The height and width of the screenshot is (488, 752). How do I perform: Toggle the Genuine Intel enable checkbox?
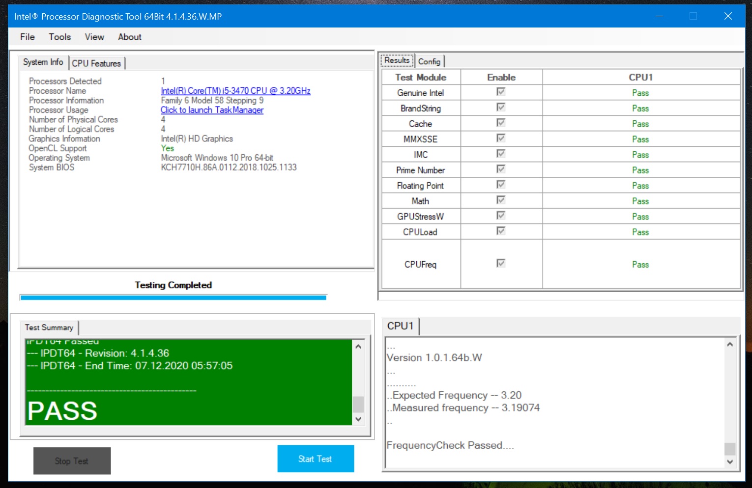click(x=501, y=92)
